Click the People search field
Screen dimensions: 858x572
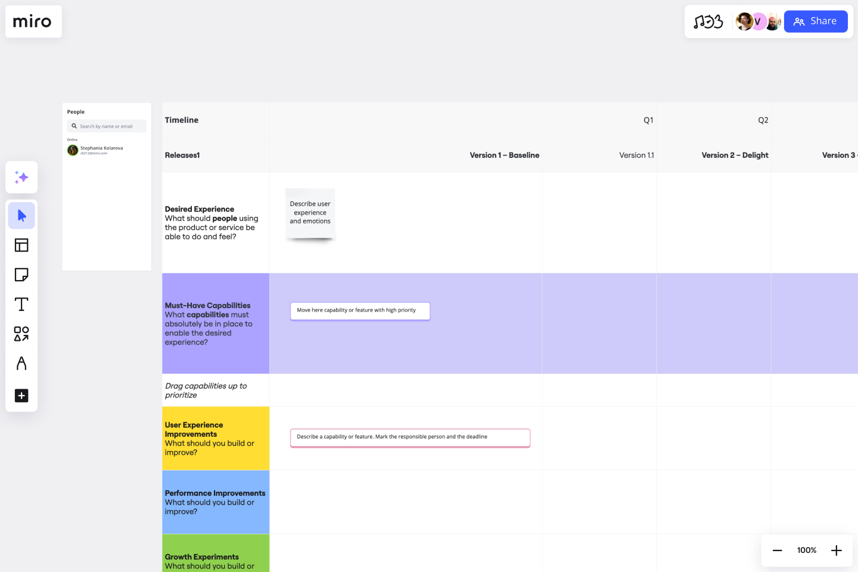click(x=107, y=126)
